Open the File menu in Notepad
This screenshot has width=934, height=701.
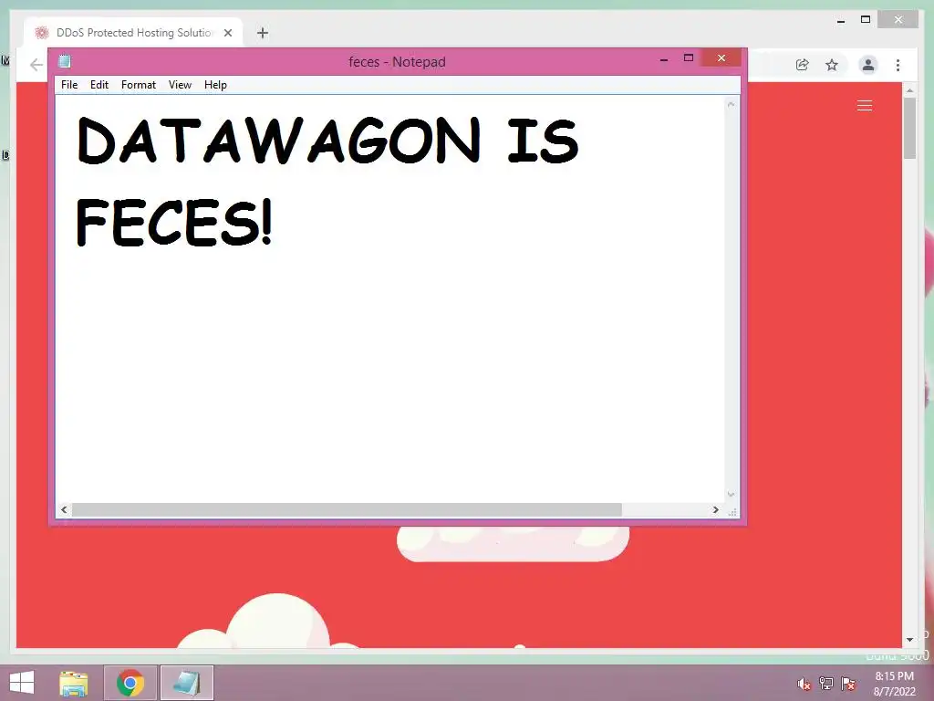click(69, 85)
